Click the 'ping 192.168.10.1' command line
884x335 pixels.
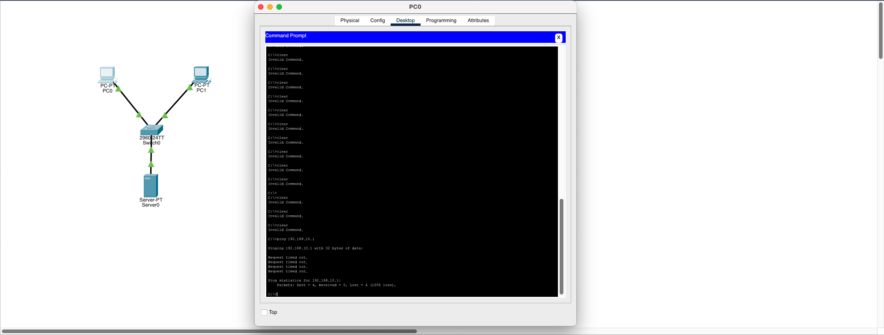[x=291, y=239]
